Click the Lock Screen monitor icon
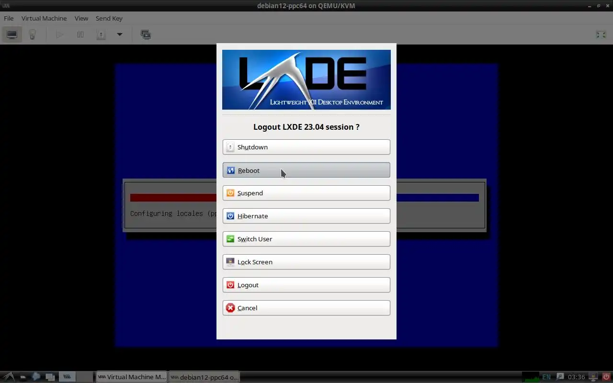Screen dimensions: 613x383 (230, 262)
